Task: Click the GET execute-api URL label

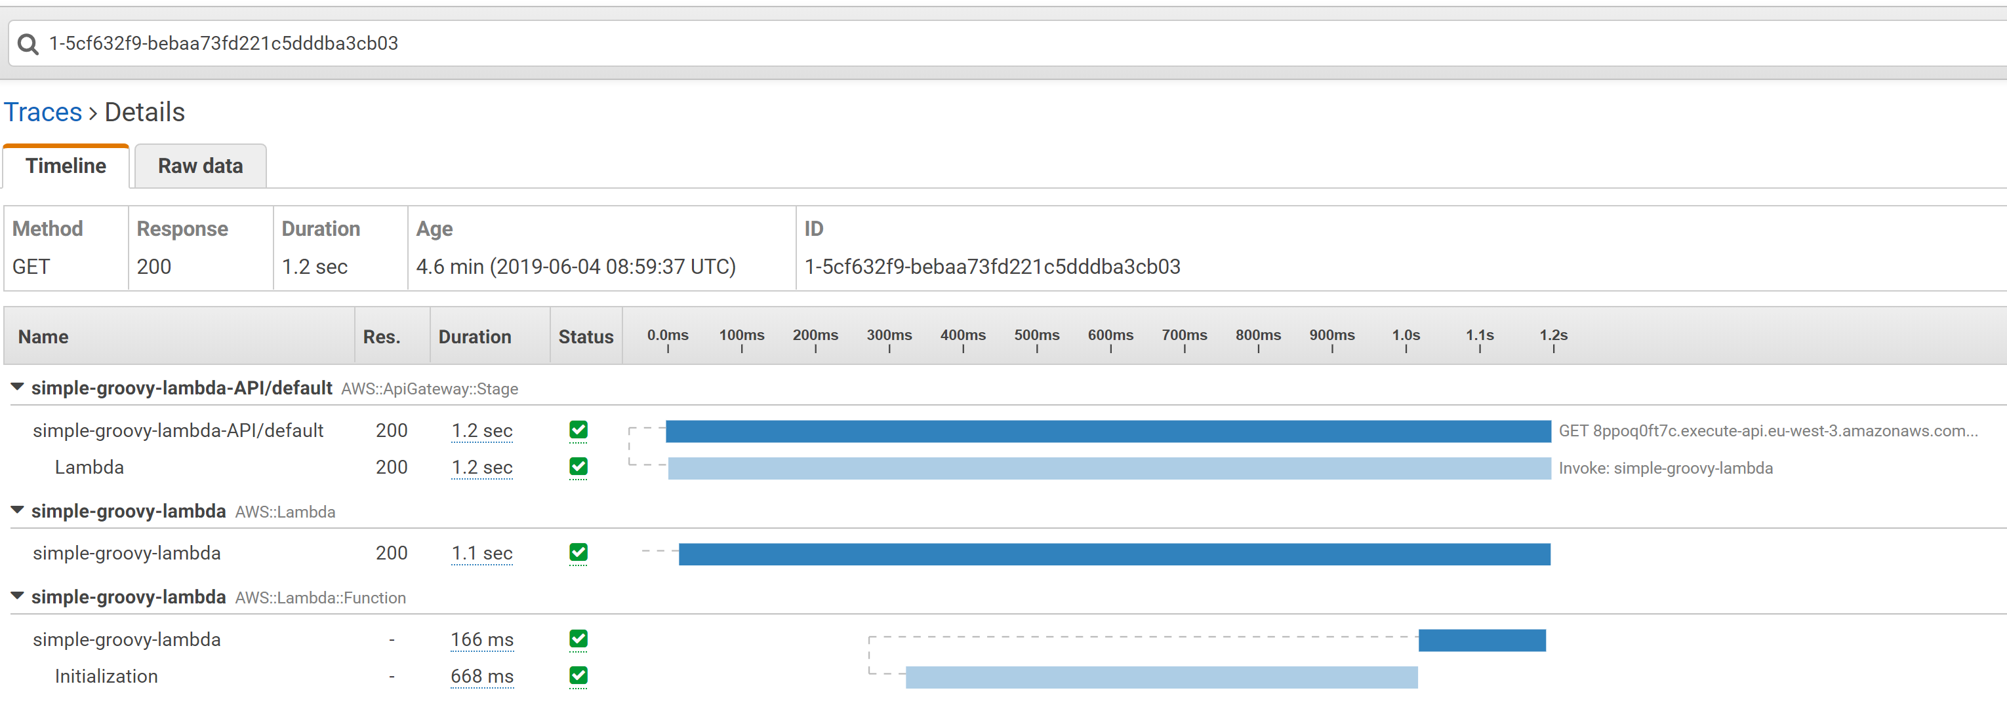Action: tap(1768, 431)
